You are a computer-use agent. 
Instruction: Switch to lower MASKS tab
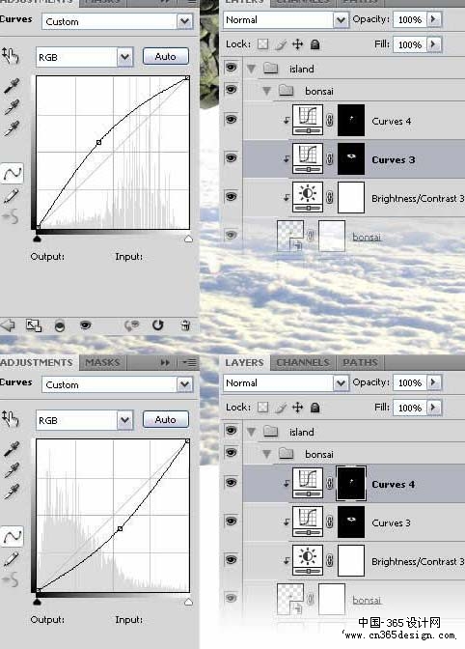click(102, 362)
